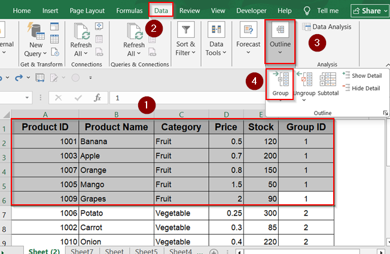The height and width of the screenshot is (254, 390).
Task: Open Customize Quick Access Toolbar dropdown
Action: 90,78
